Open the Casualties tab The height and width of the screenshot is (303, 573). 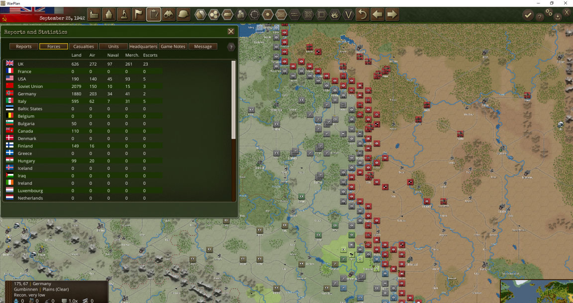(84, 46)
